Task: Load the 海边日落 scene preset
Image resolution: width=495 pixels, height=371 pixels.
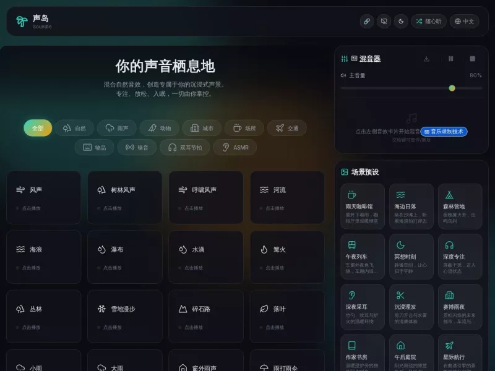Action: point(411,207)
